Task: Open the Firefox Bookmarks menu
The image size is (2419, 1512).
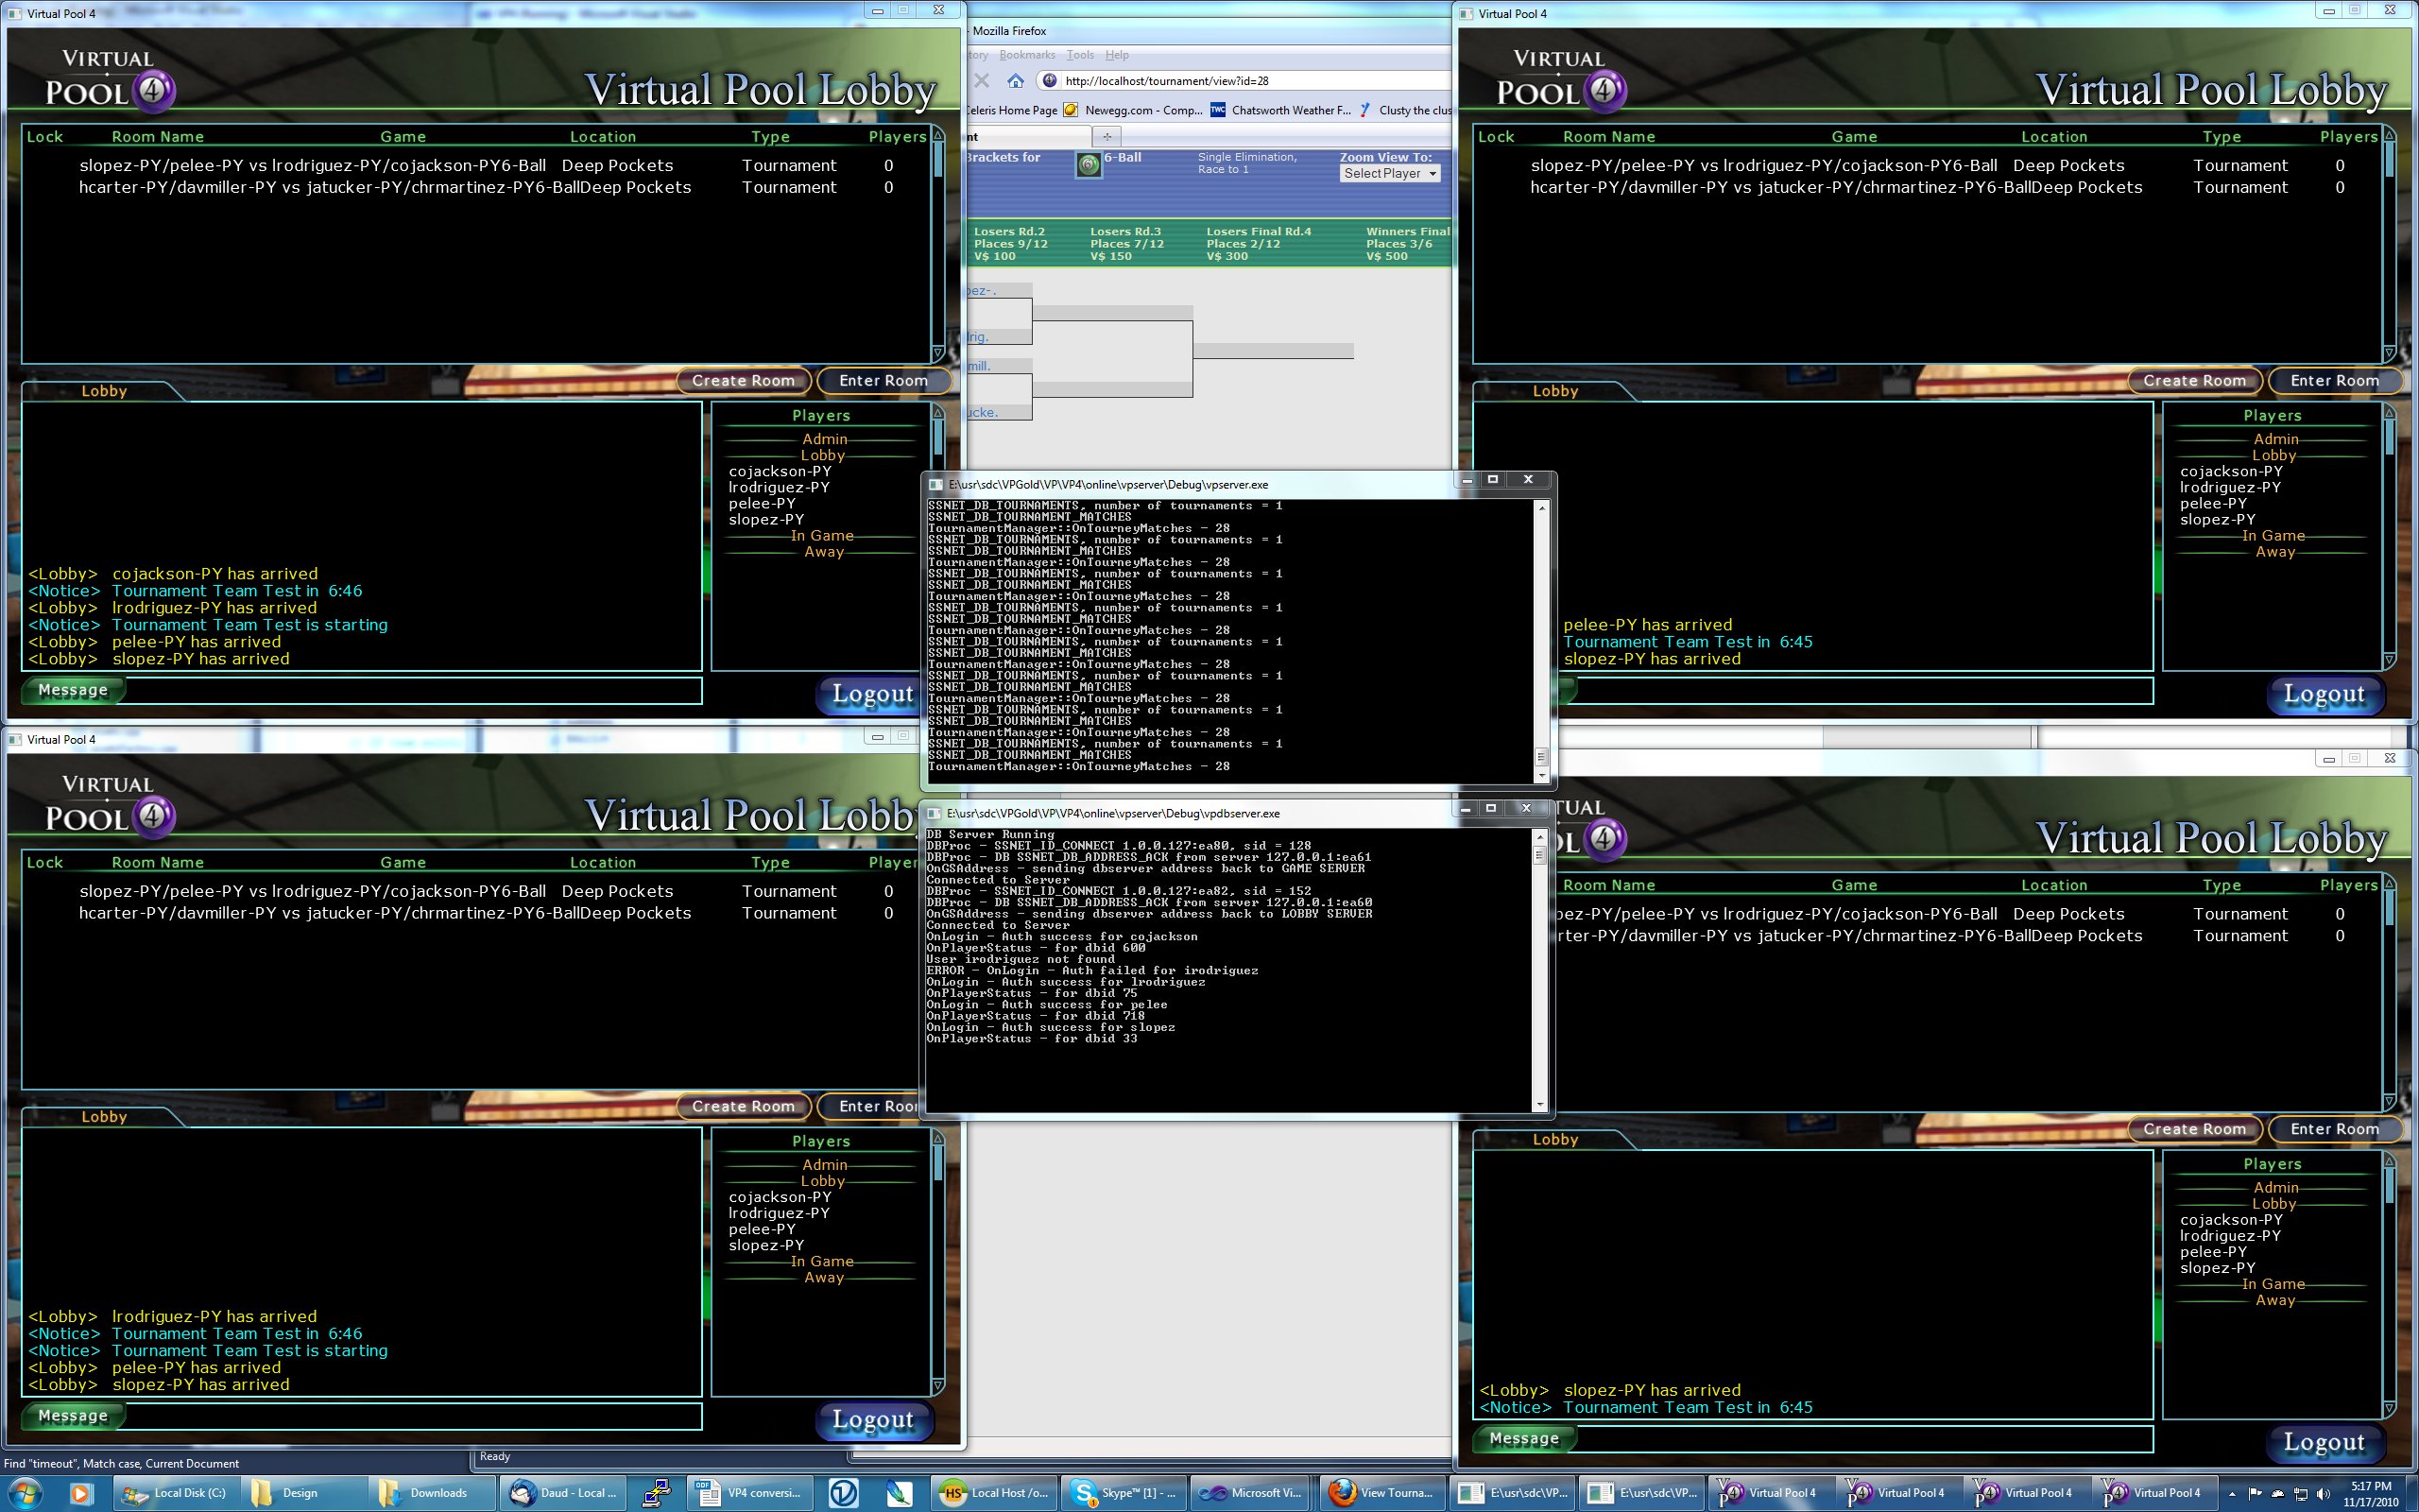Action: pos(1026,55)
